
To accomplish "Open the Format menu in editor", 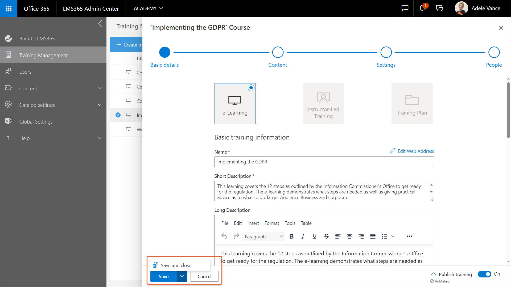I will click(272, 223).
